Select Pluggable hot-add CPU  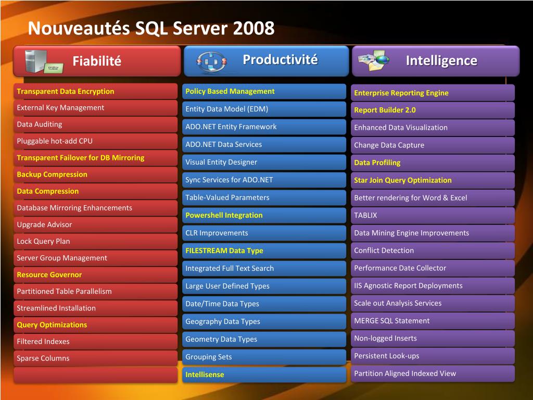pyautogui.click(x=96, y=141)
